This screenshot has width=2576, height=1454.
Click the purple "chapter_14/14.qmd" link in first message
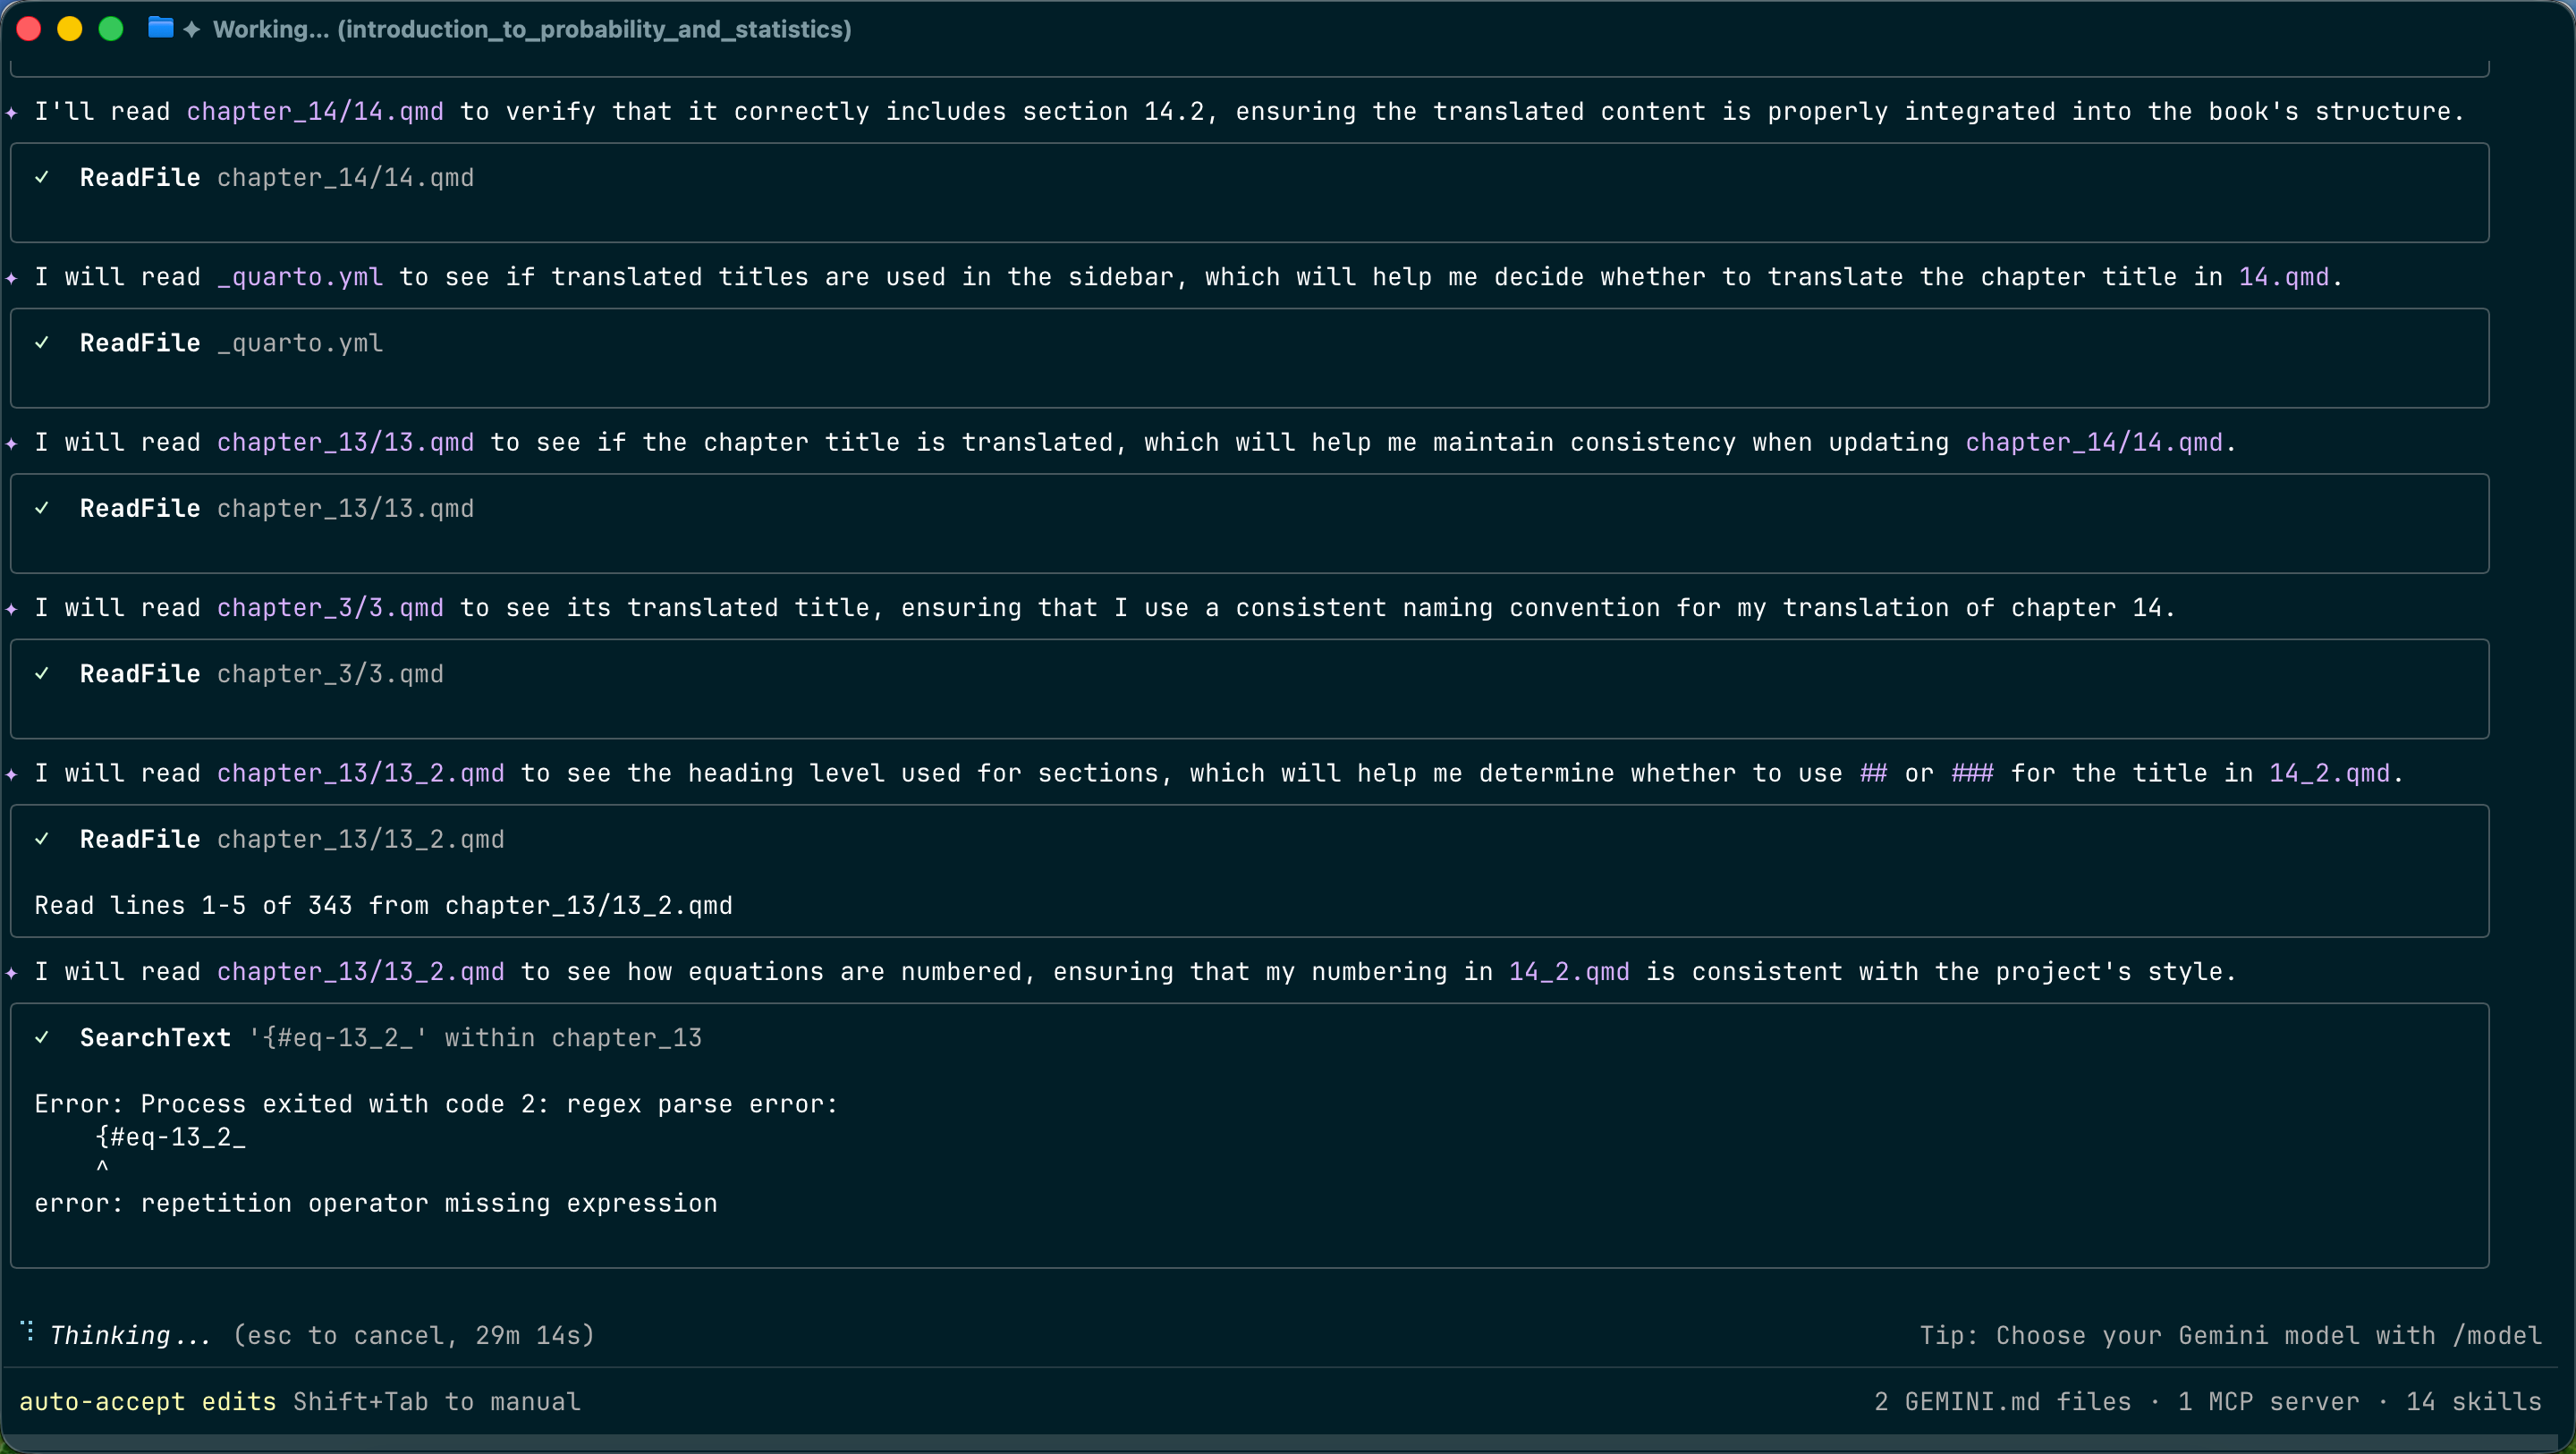click(x=315, y=111)
